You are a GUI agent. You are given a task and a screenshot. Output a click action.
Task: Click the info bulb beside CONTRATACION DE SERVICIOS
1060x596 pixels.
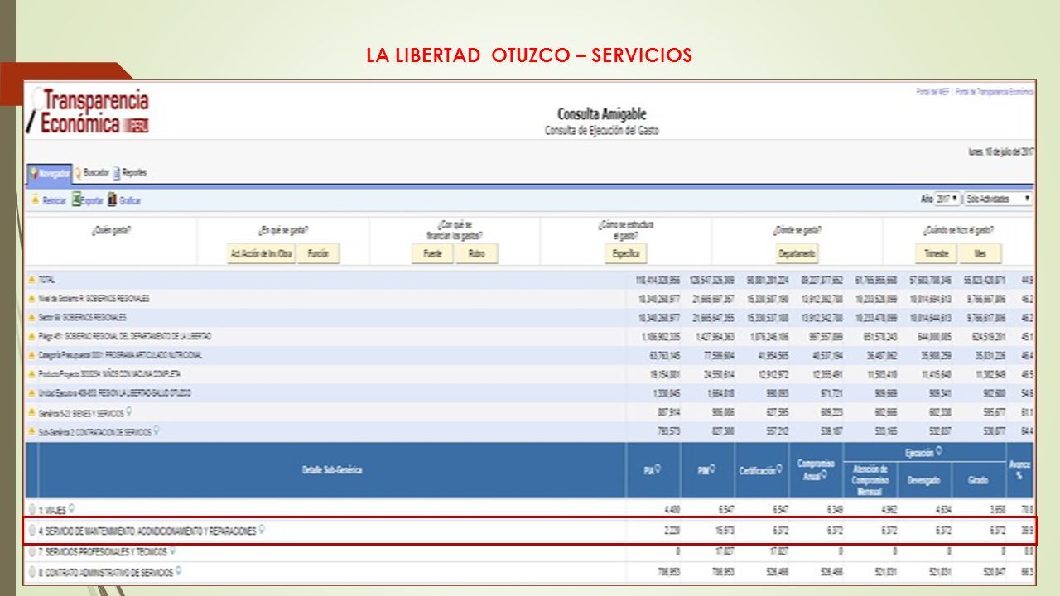[x=157, y=430]
